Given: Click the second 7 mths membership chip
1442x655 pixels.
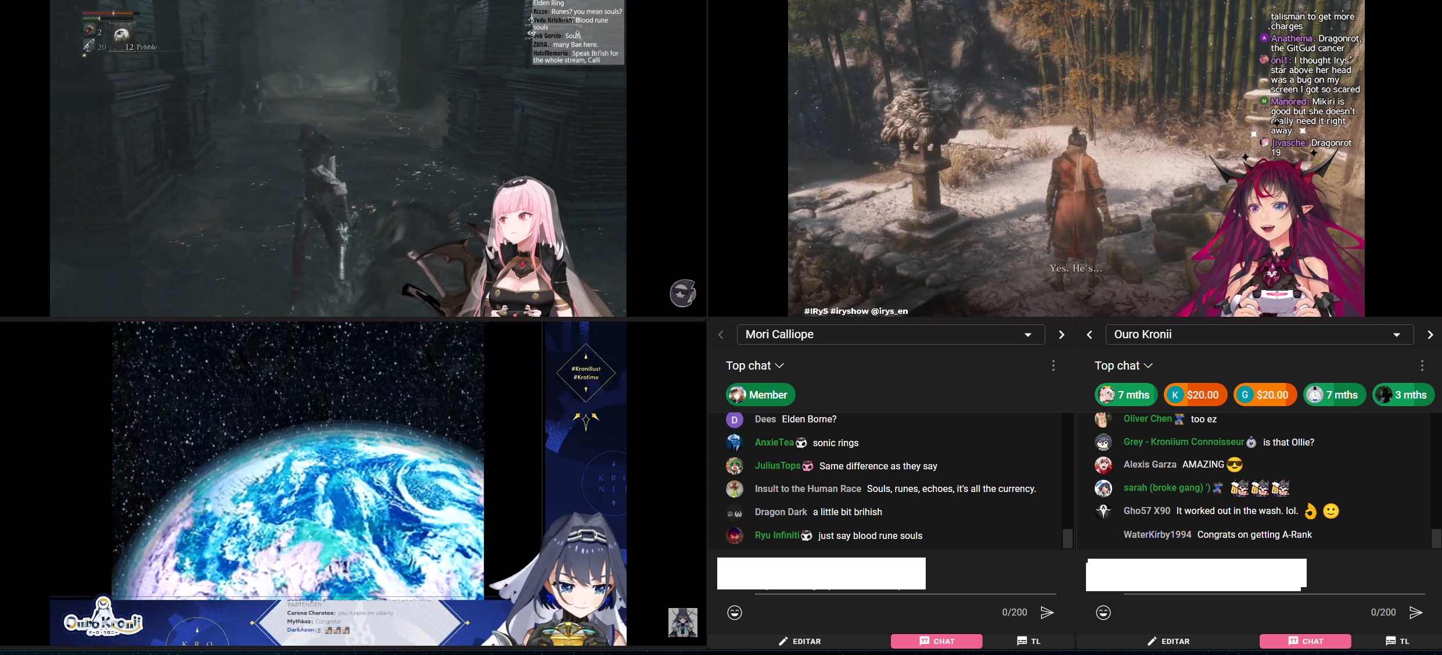Looking at the screenshot, I should [1335, 395].
